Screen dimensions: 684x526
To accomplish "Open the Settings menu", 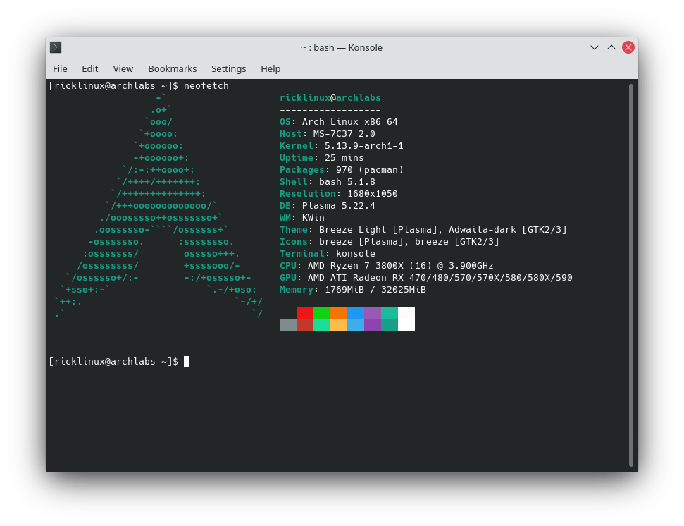I will tap(228, 68).
